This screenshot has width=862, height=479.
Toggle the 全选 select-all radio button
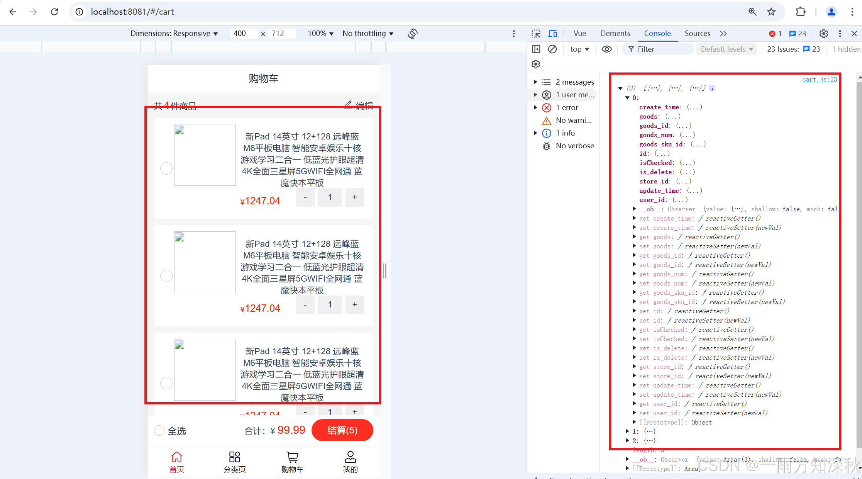[159, 430]
